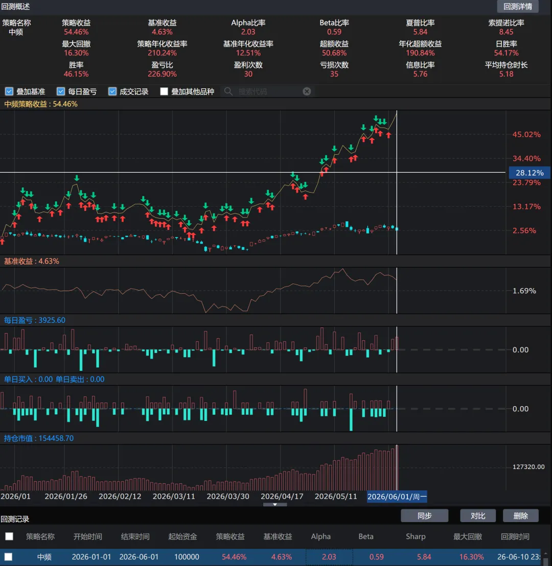Click the 同步 button

point(424,516)
